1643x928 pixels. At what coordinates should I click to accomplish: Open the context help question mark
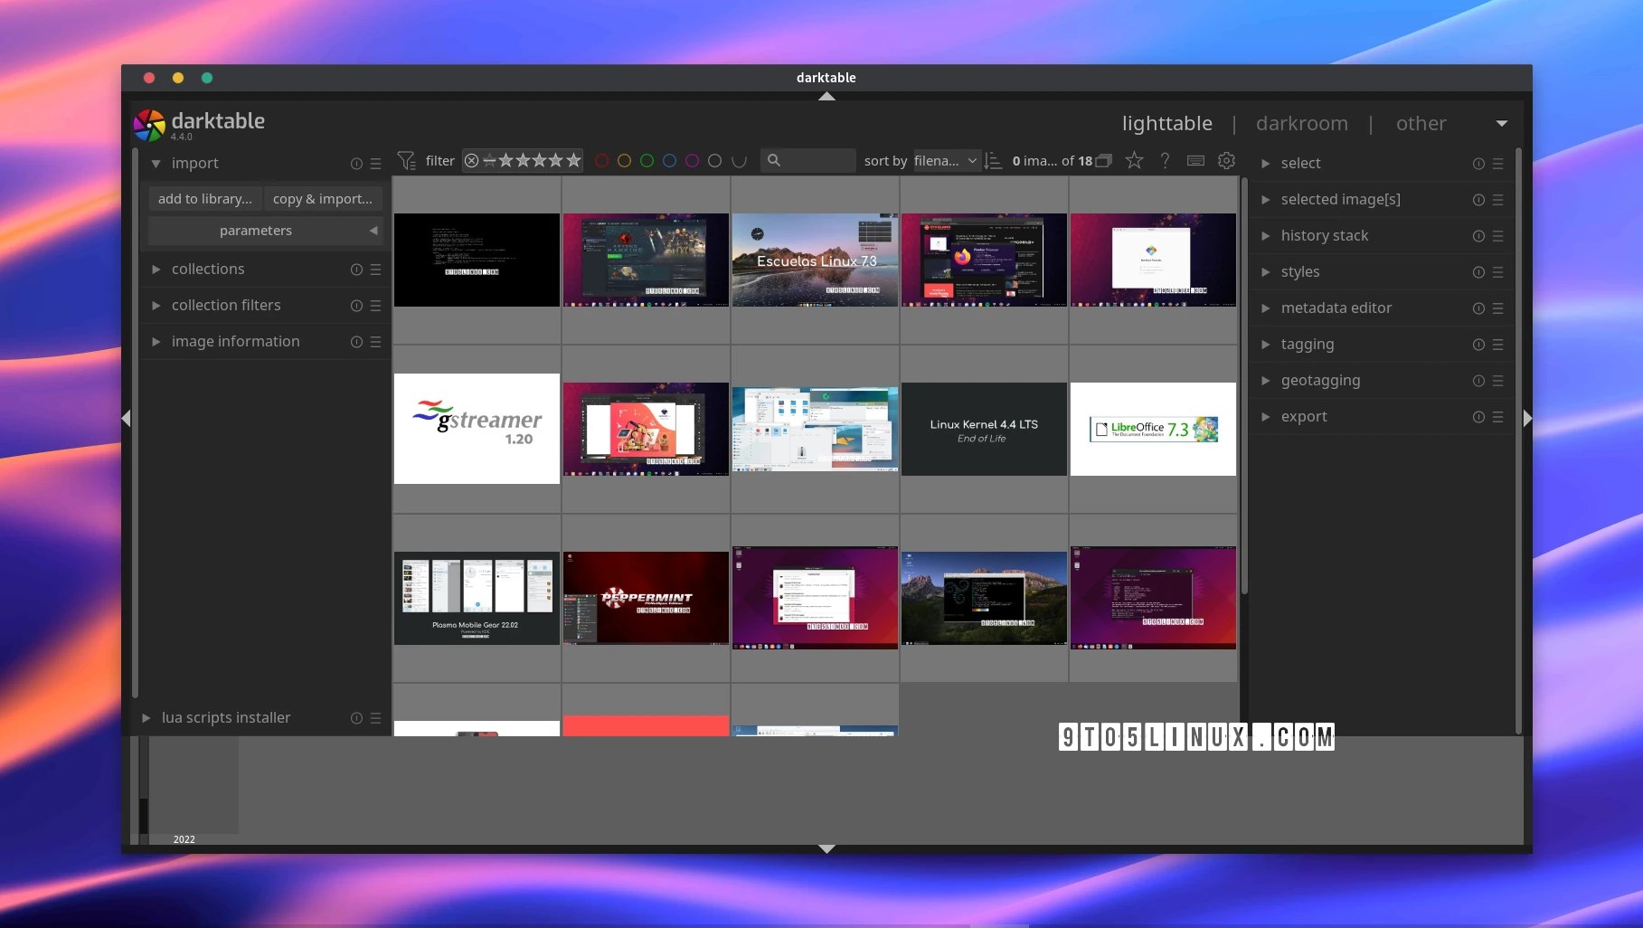click(1165, 160)
